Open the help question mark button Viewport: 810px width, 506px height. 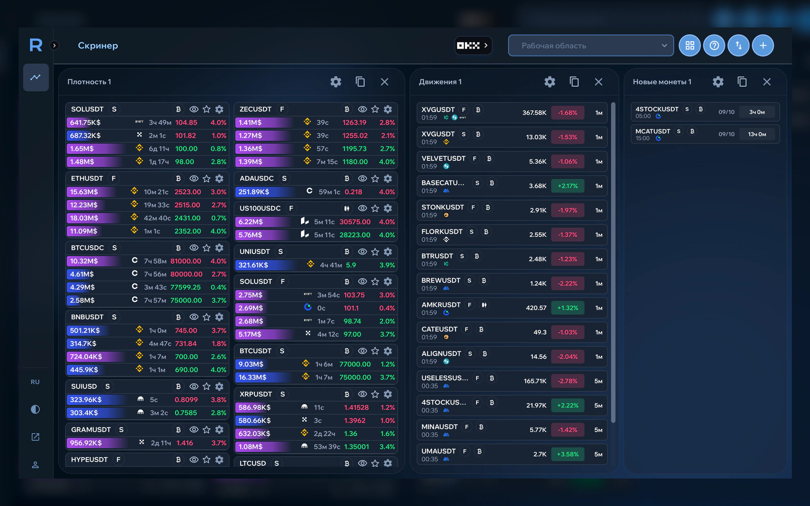(x=714, y=46)
